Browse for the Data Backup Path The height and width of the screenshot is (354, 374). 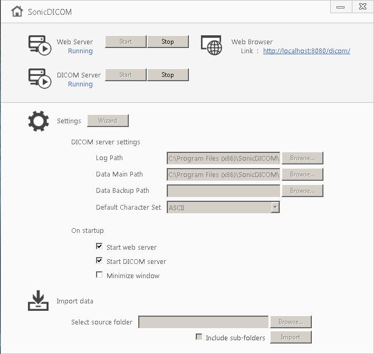(302, 191)
